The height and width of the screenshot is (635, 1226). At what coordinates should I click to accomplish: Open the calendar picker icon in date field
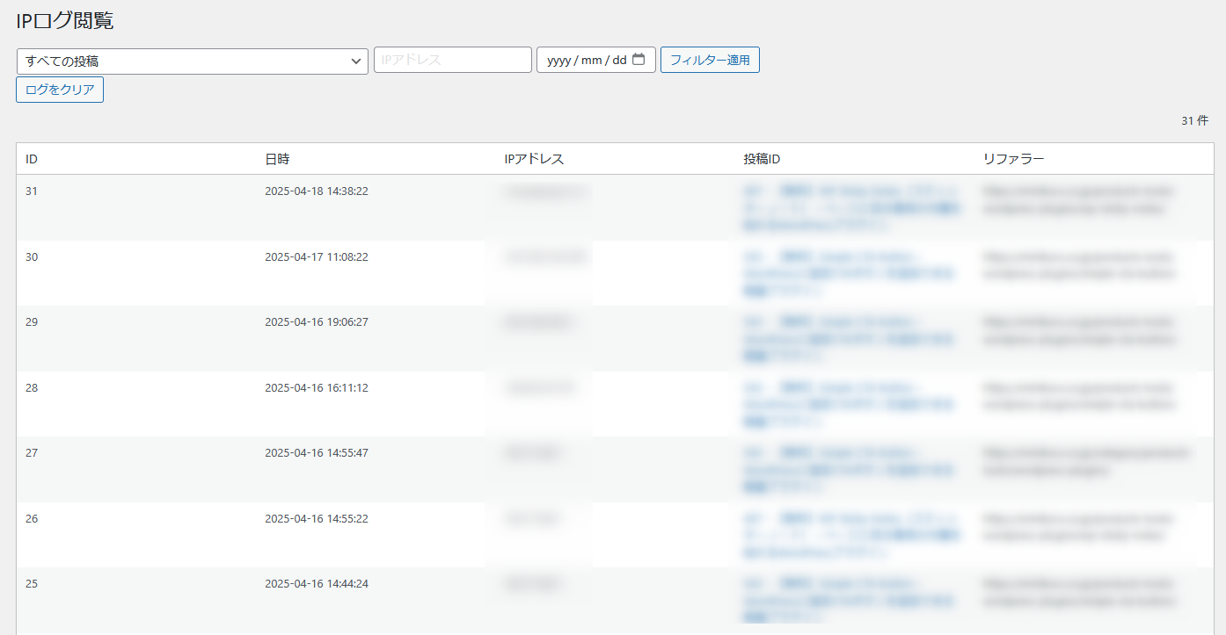click(x=639, y=60)
